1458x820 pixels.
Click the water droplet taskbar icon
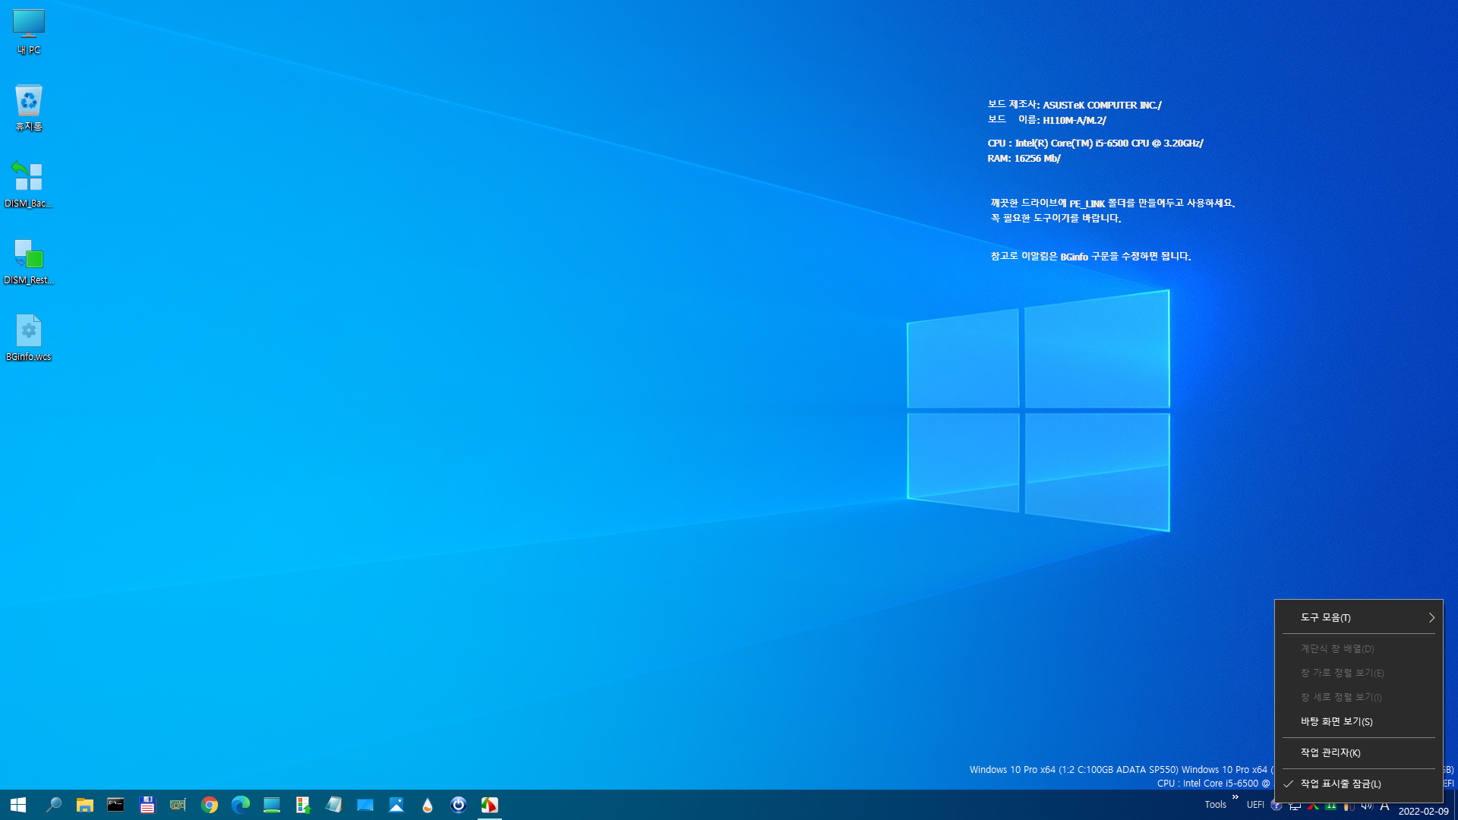tap(428, 805)
